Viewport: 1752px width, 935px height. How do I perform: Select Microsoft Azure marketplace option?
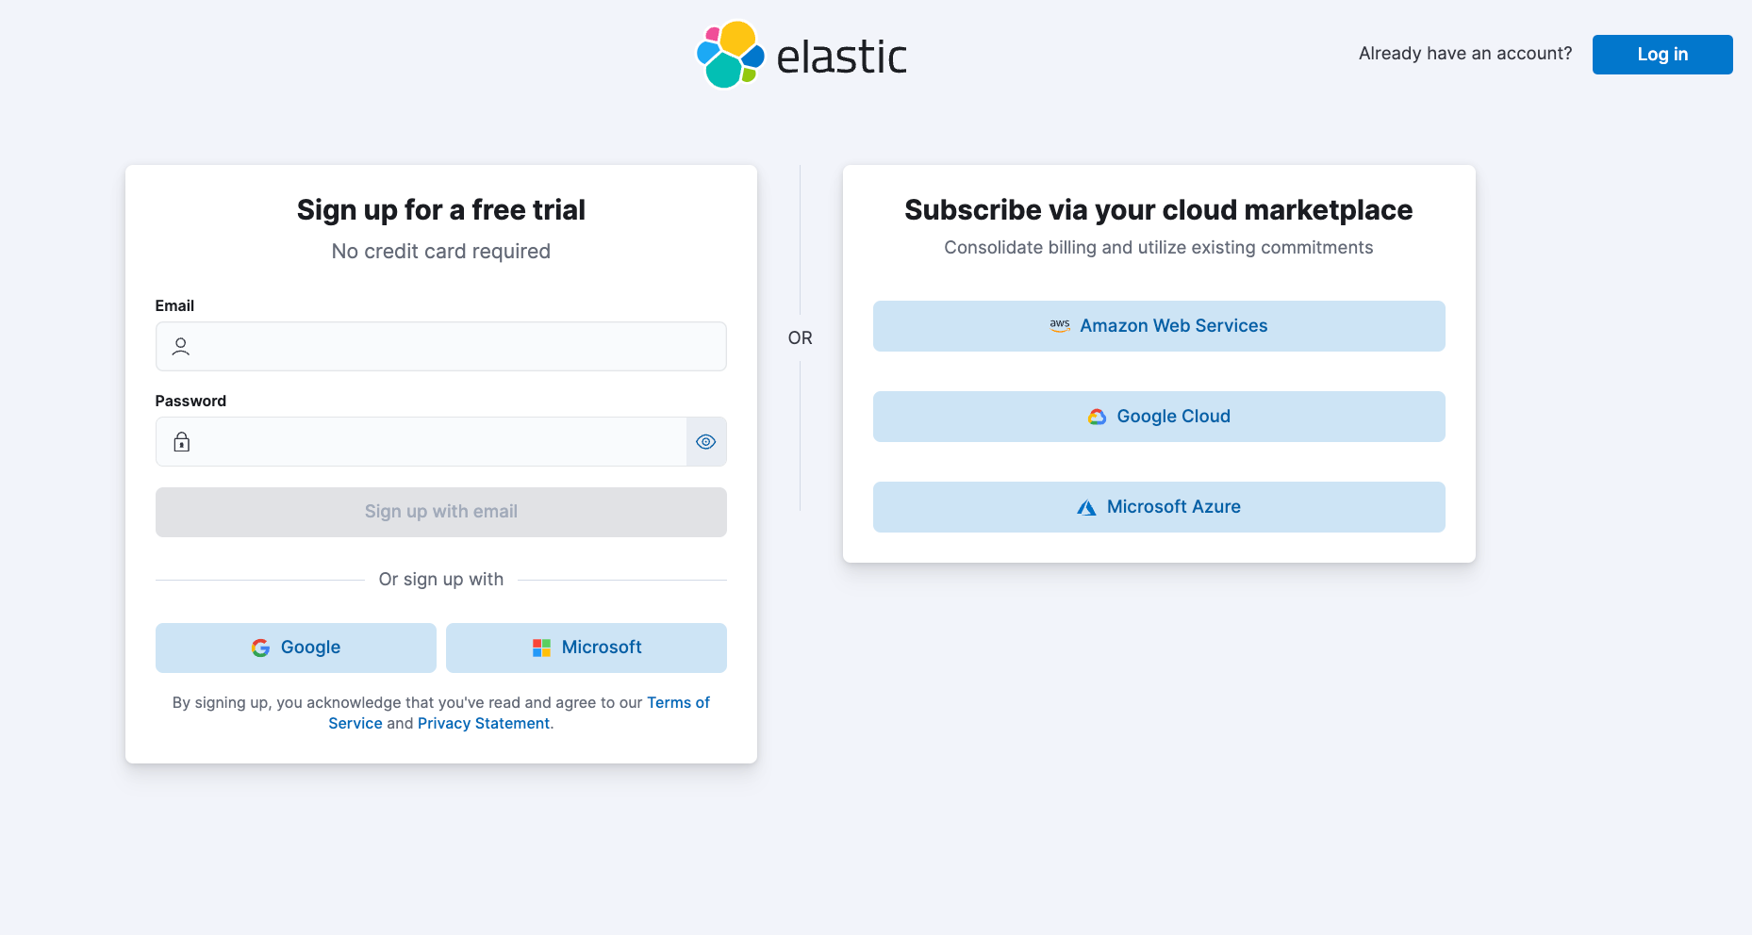point(1159,507)
